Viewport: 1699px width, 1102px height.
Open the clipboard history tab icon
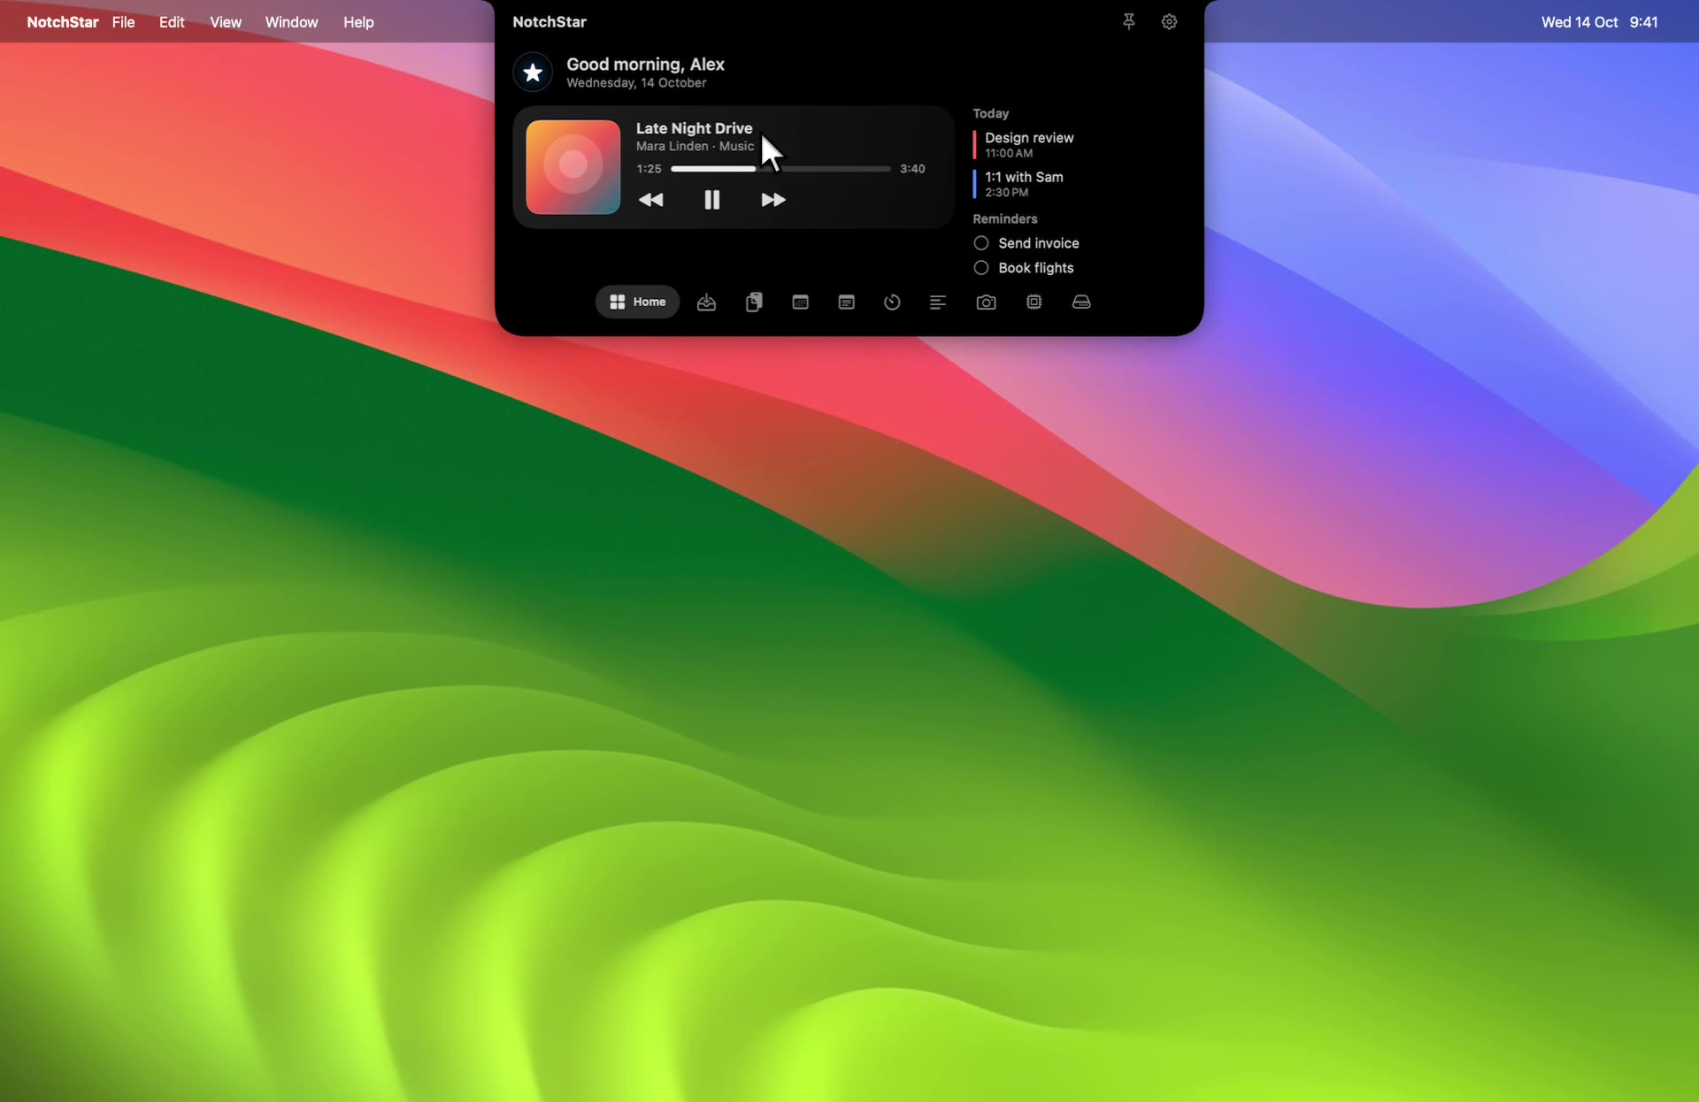(754, 302)
